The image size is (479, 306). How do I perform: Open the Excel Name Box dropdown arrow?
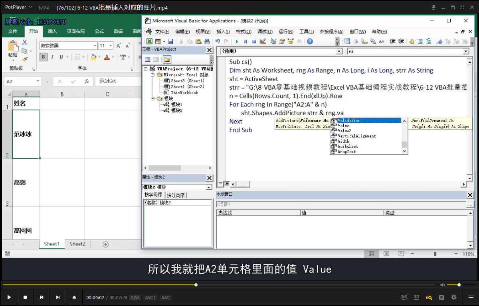click(38, 81)
